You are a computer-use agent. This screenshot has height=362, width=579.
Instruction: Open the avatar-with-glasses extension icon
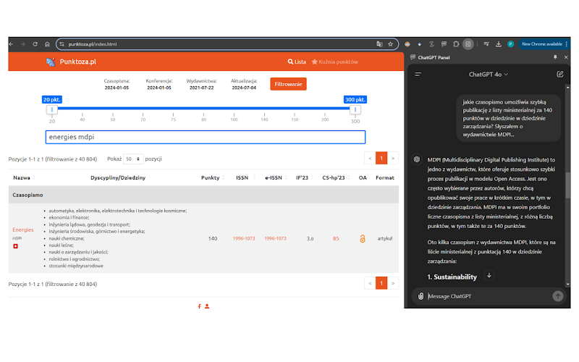(407, 44)
